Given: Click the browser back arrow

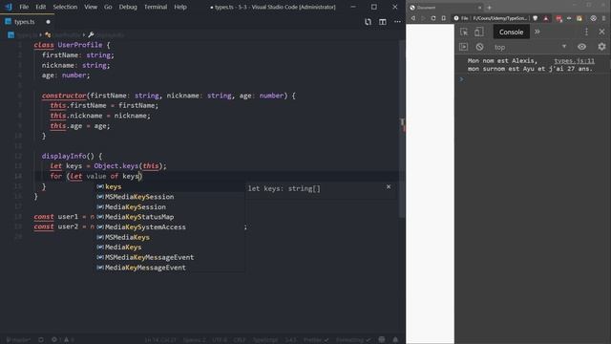Looking at the screenshot, I should point(413,18).
